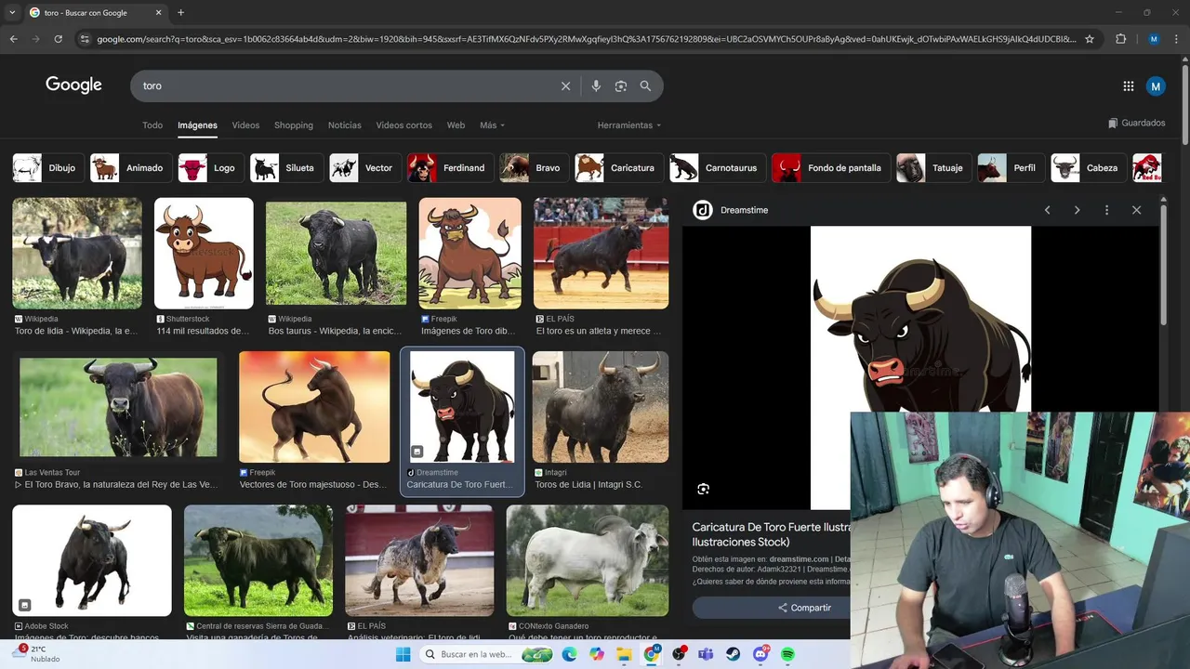Viewport: 1190px width, 669px height.
Task: Open the Windows Start menu
Action: 403,654
